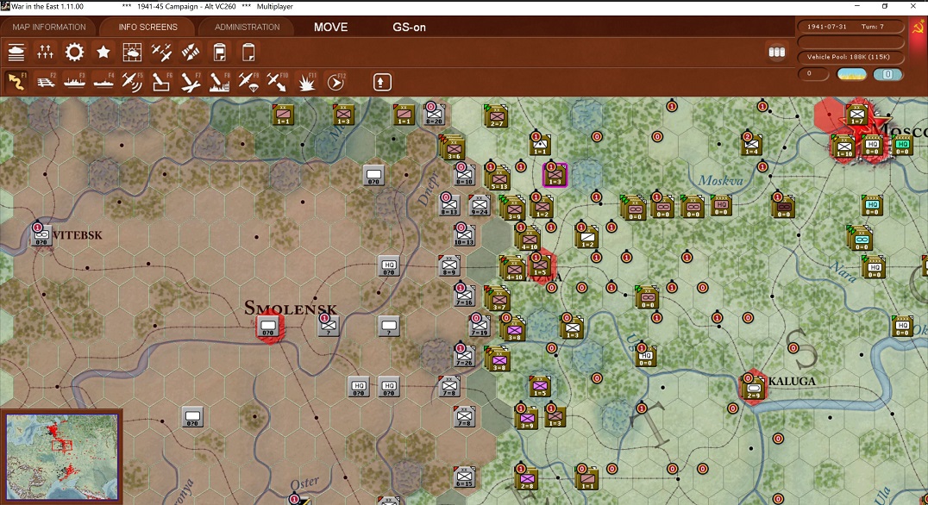Select F2 rail move mode
The width and height of the screenshot is (928, 505).
[x=46, y=82]
